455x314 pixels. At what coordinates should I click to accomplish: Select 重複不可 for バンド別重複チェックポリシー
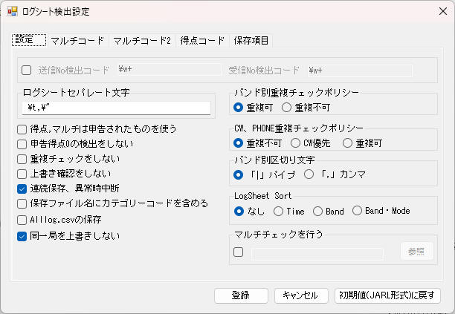tap(286, 108)
